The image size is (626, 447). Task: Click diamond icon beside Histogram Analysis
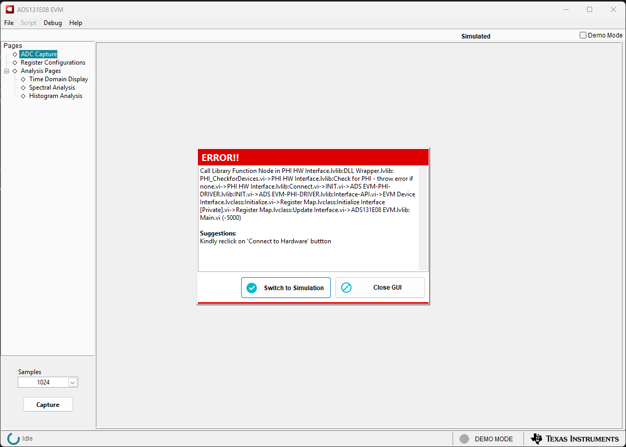pos(23,96)
